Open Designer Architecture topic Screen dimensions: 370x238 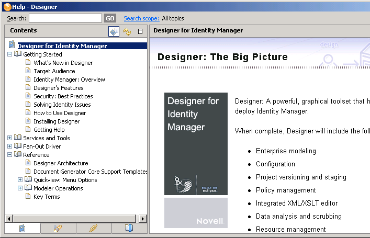[61, 163]
